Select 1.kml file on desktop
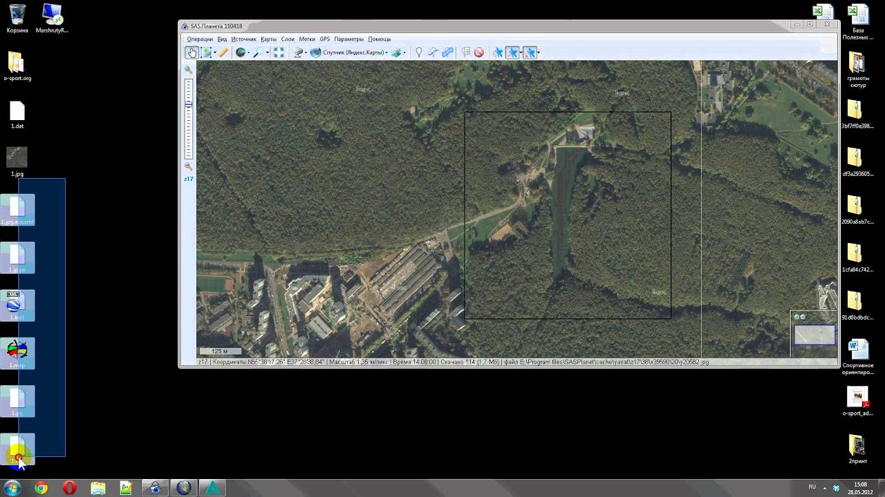Image resolution: width=885 pixels, height=497 pixels. 17,306
